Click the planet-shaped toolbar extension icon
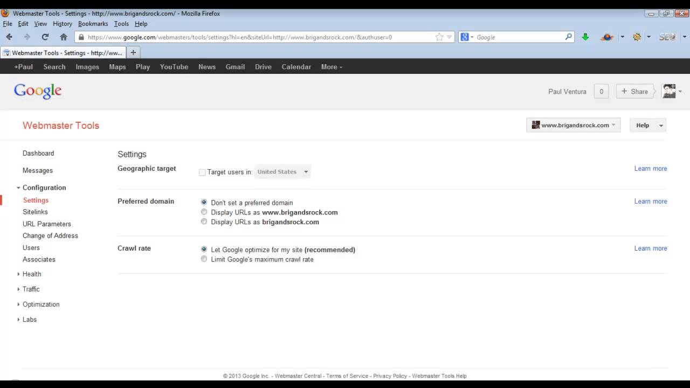 click(x=607, y=37)
